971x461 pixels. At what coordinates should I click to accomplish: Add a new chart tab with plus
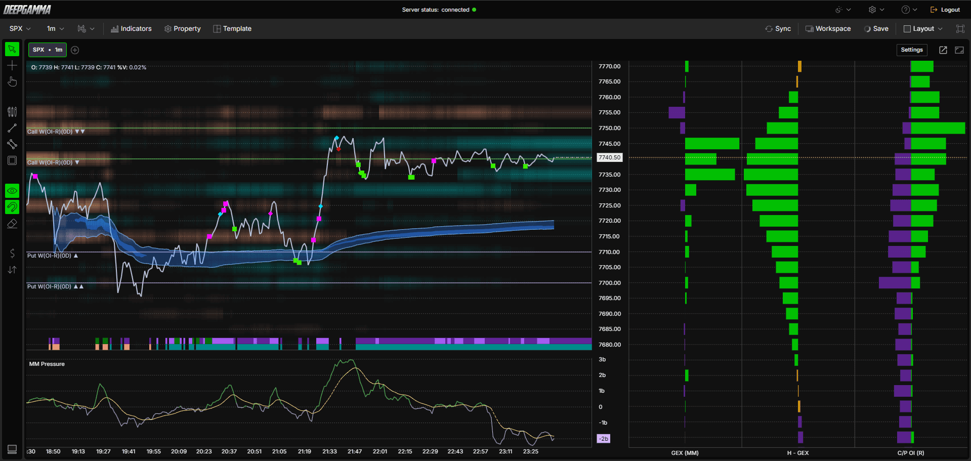75,50
